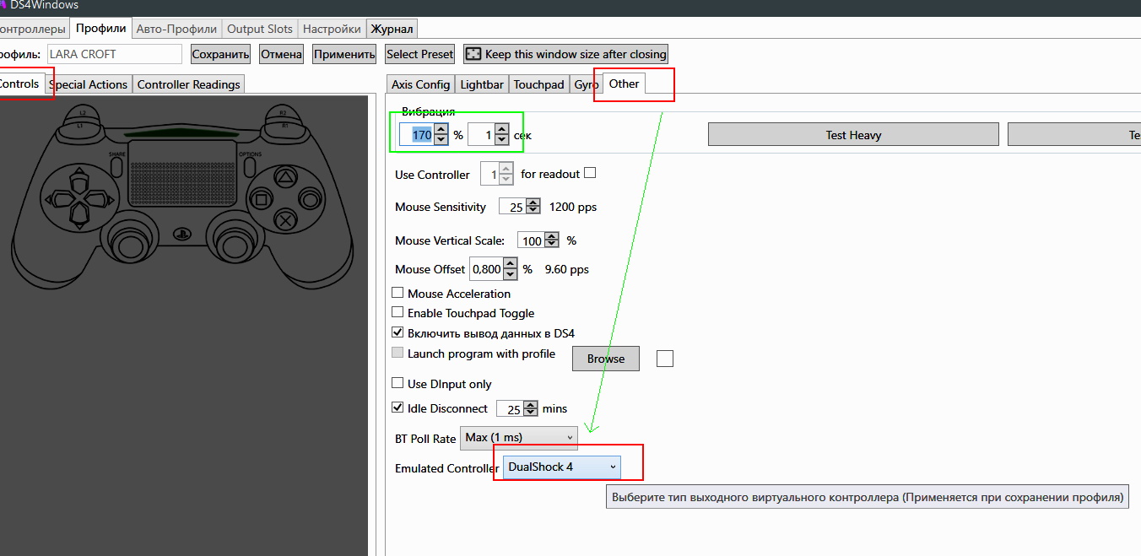Image resolution: width=1141 pixels, height=556 pixels.
Task: Click Keep this window size after closing
Action: click(565, 54)
